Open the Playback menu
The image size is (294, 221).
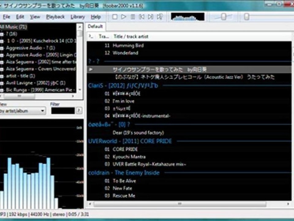[55, 17]
